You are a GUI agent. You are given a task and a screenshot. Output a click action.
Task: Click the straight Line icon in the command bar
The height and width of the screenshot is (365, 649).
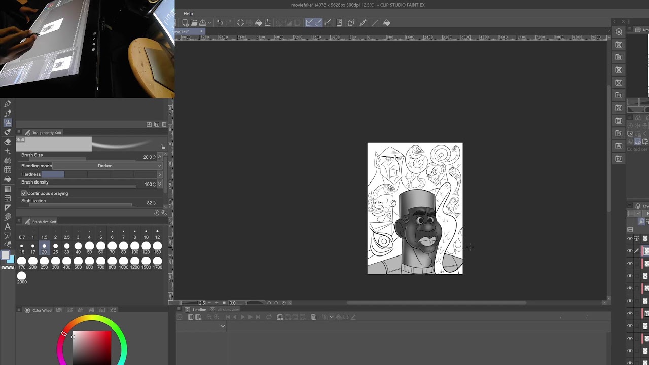pyautogui.click(x=375, y=23)
